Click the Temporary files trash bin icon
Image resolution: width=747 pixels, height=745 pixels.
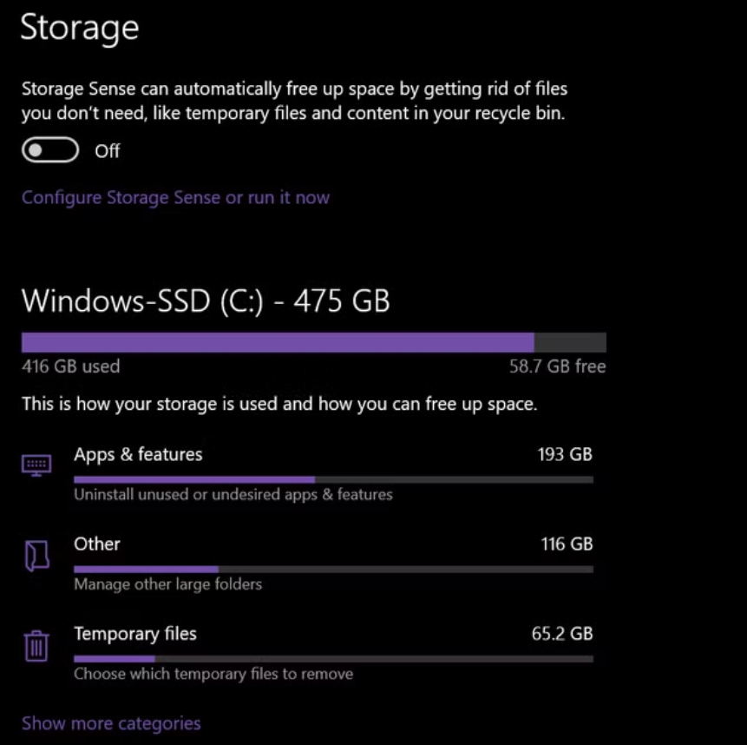[x=36, y=645]
